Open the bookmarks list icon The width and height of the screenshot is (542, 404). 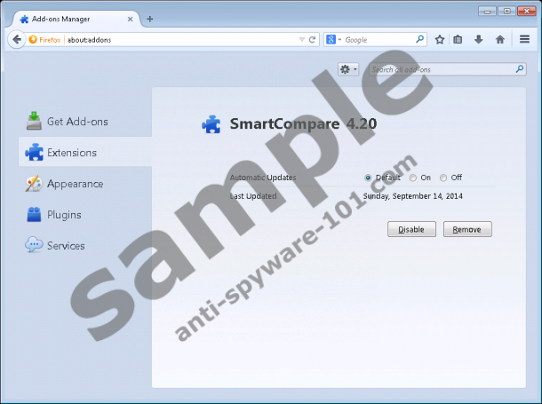[x=458, y=39]
